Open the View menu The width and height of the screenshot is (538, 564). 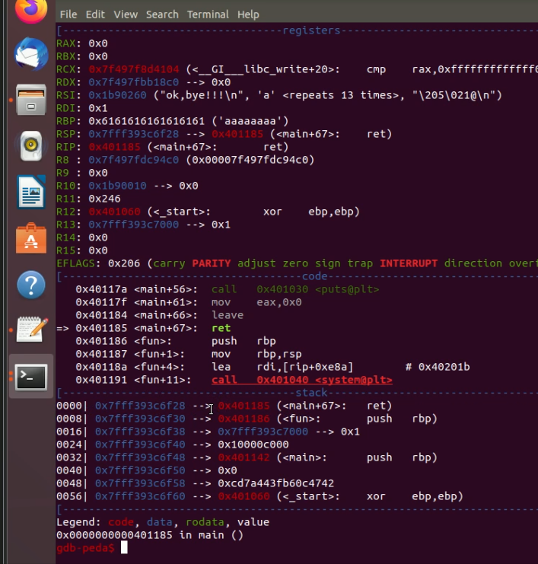[126, 14]
